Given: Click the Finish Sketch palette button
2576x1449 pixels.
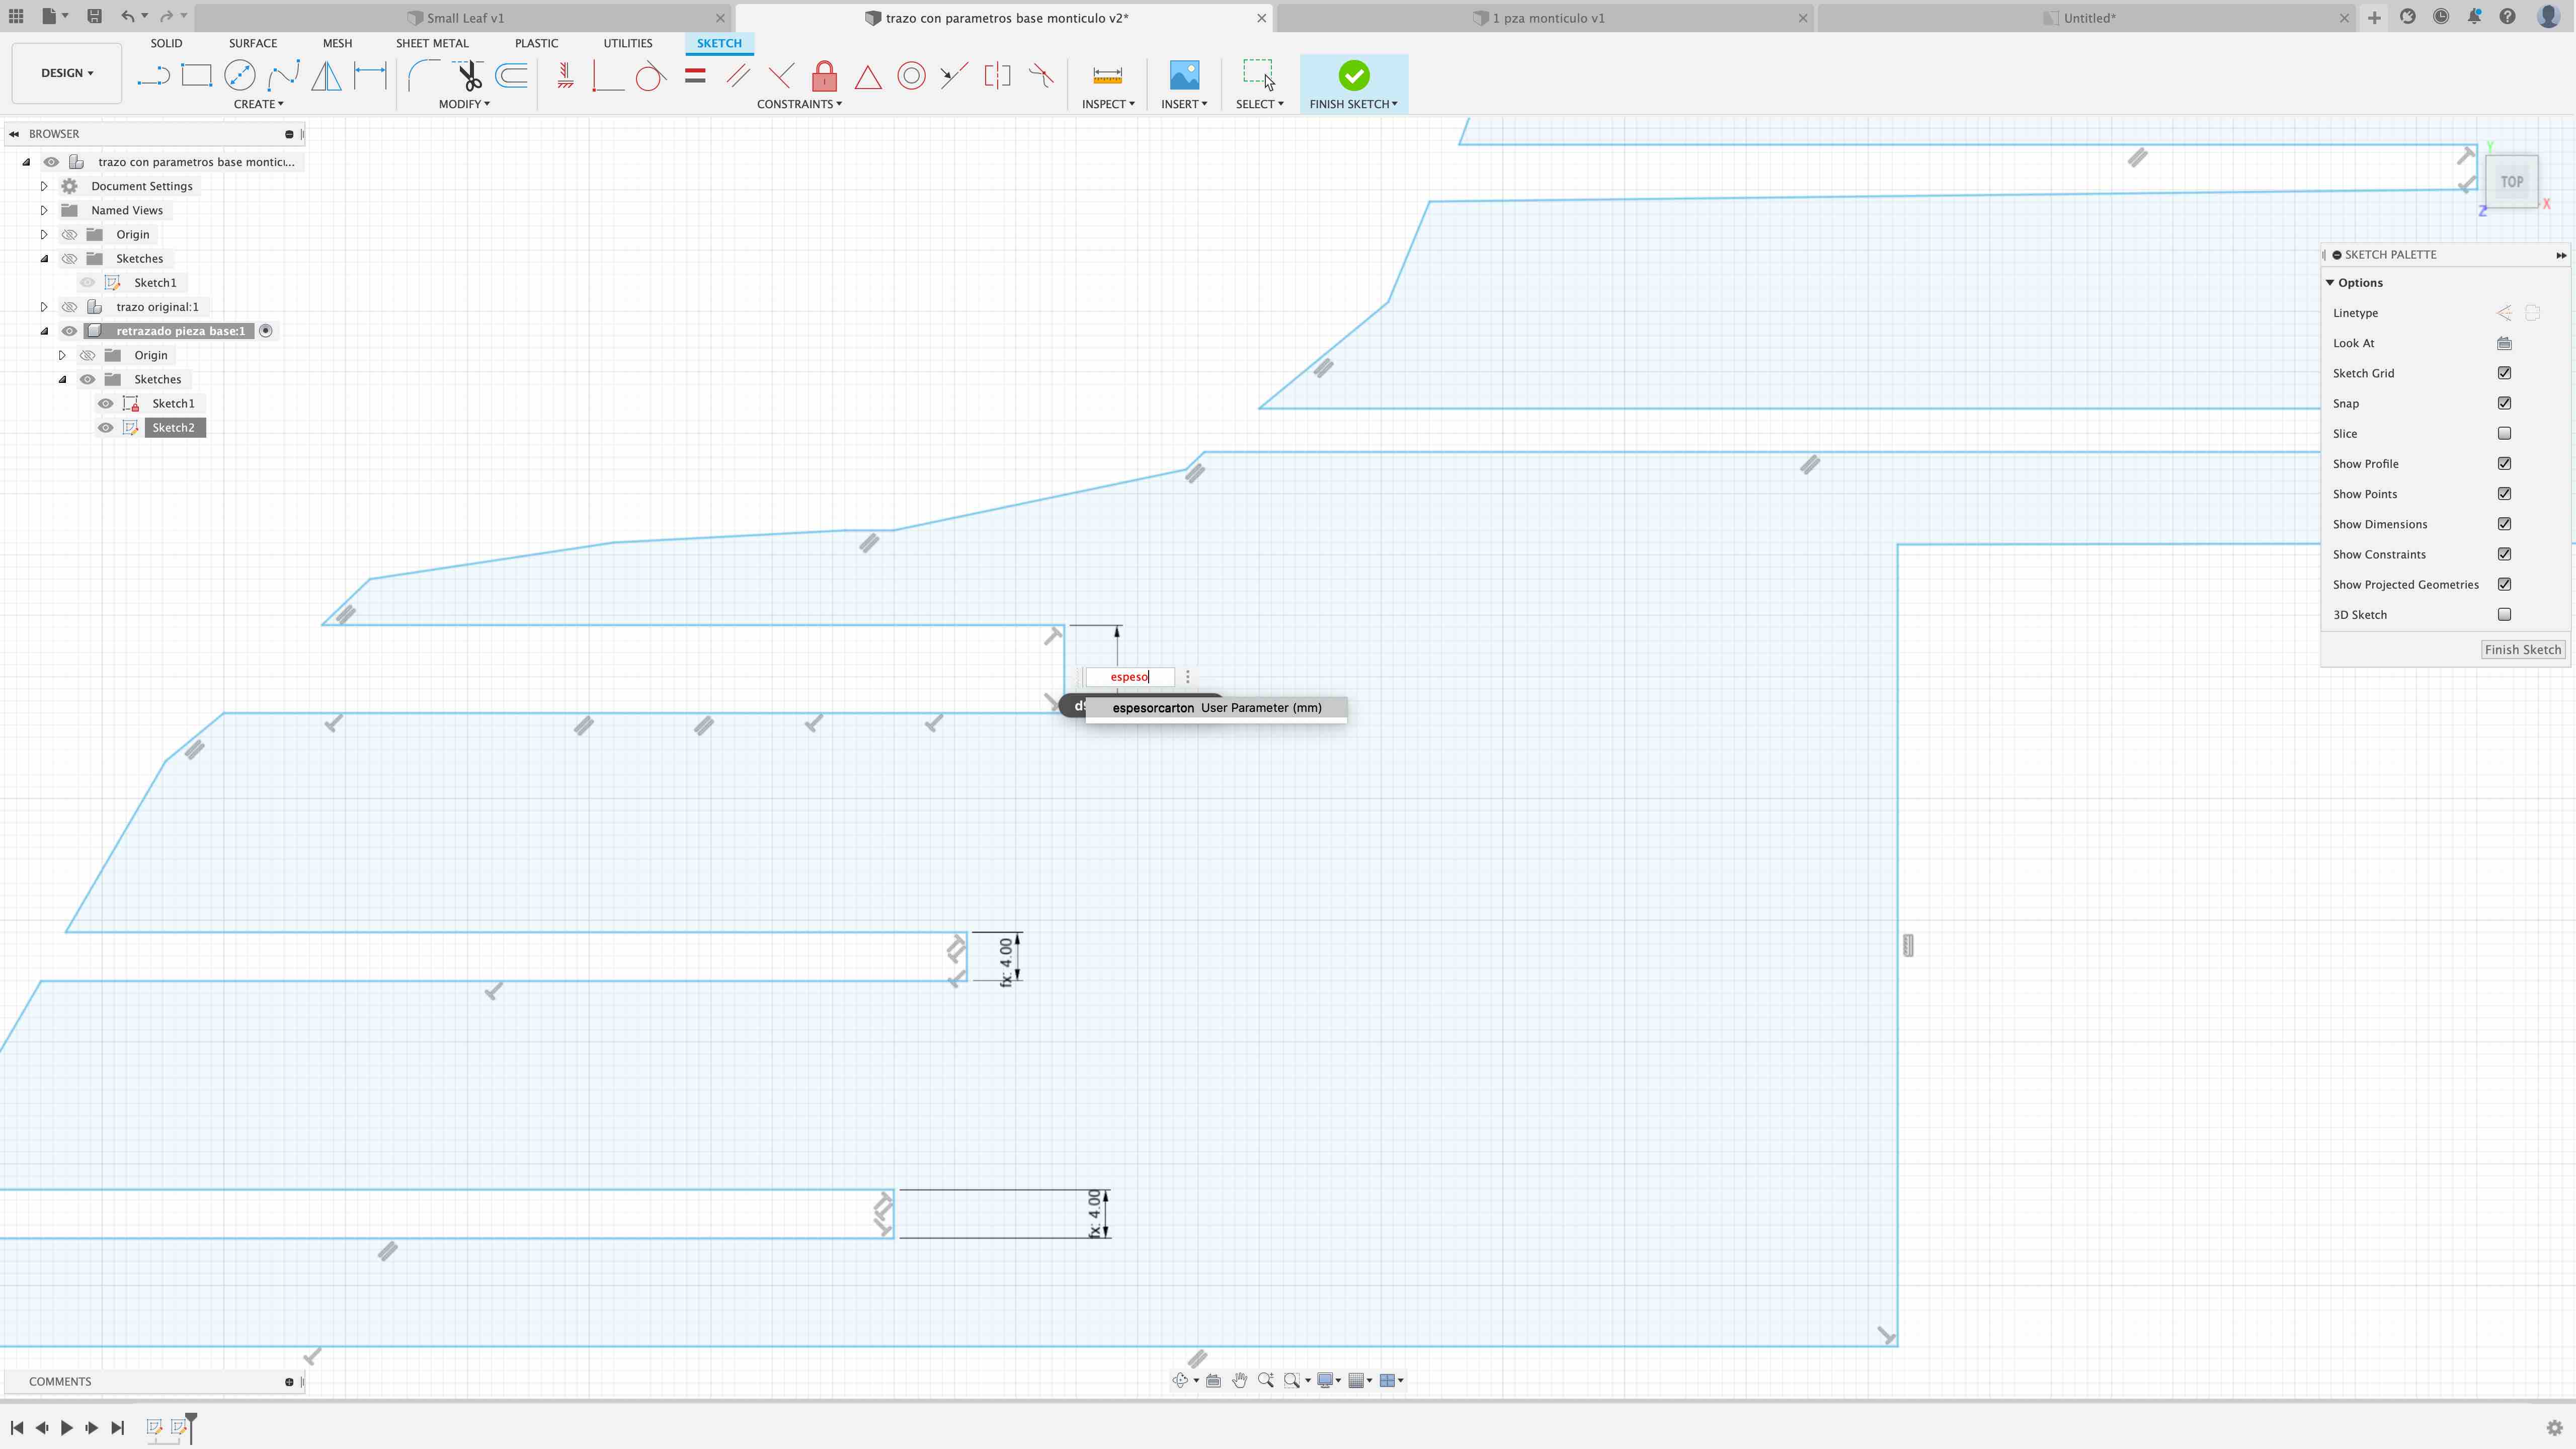Looking at the screenshot, I should point(2522,649).
